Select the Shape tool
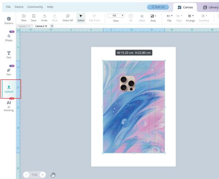The image size is (219, 179). pos(9,37)
